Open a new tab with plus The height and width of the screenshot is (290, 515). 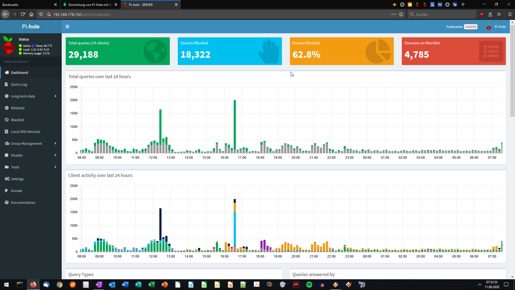point(463,5)
